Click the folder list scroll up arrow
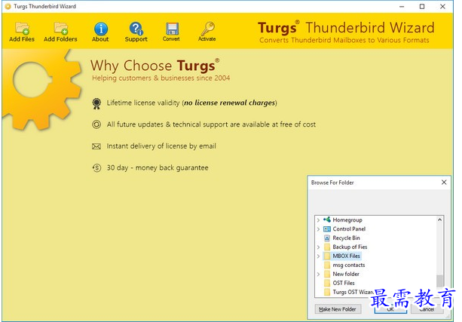This screenshot has width=462, height=322. point(439,220)
